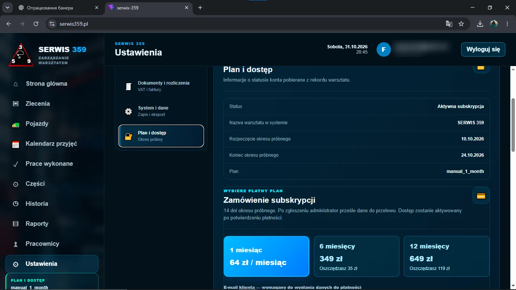This screenshot has height=290, width=516.
Task: Click the checkmark icon beside Prace wykonane
Action: [x=15, y=164]
